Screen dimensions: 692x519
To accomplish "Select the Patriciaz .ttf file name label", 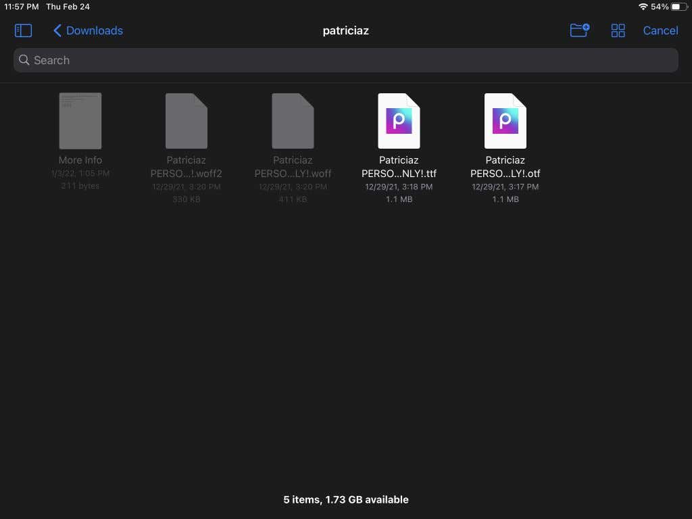I will click(x=399, y=167).
